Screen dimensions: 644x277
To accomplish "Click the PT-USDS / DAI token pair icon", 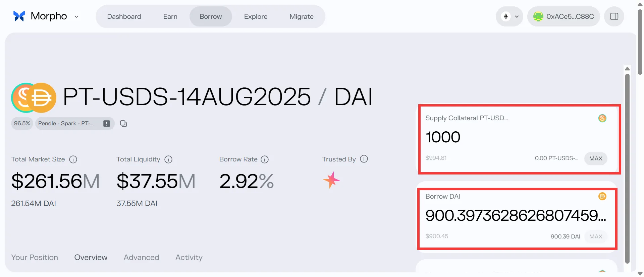I will pos(34,97).
